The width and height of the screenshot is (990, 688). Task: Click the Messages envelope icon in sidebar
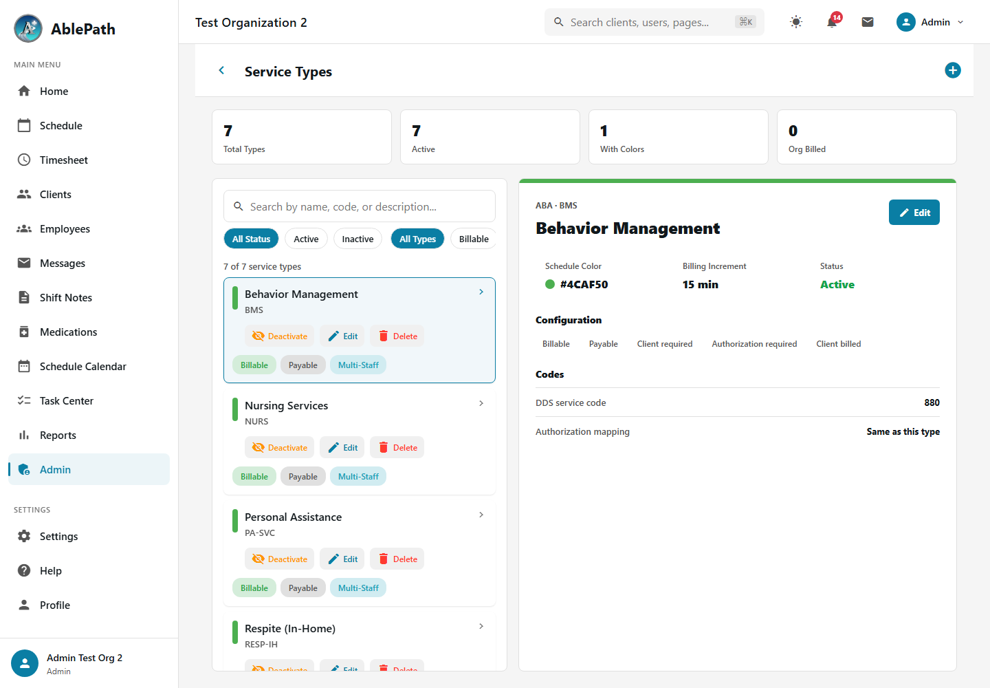click(x=24, y=263)
